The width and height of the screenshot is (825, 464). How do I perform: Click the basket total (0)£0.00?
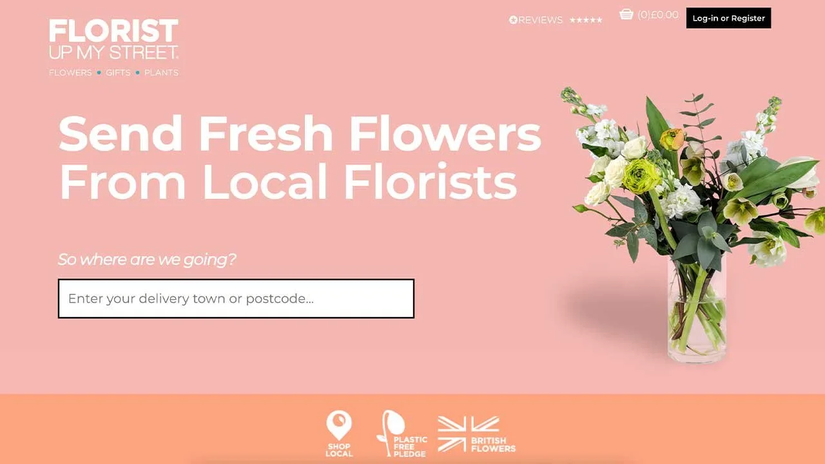click(x=658, y=15)
